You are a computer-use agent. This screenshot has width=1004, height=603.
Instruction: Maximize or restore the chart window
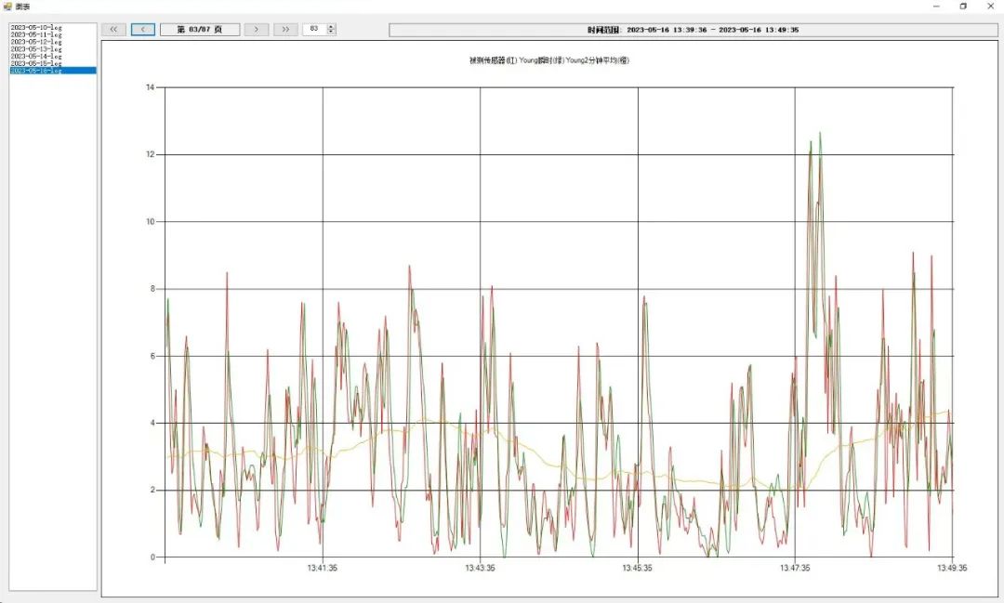coord(963,7)
